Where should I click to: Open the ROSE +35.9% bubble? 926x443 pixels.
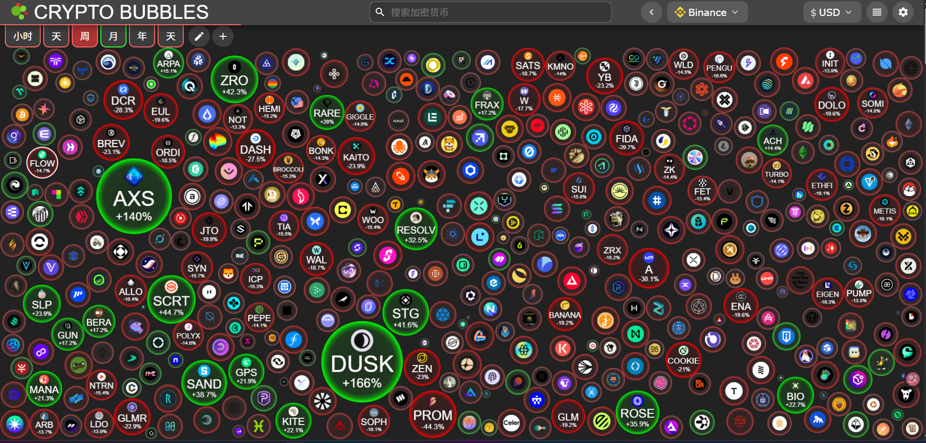point(637,412)
